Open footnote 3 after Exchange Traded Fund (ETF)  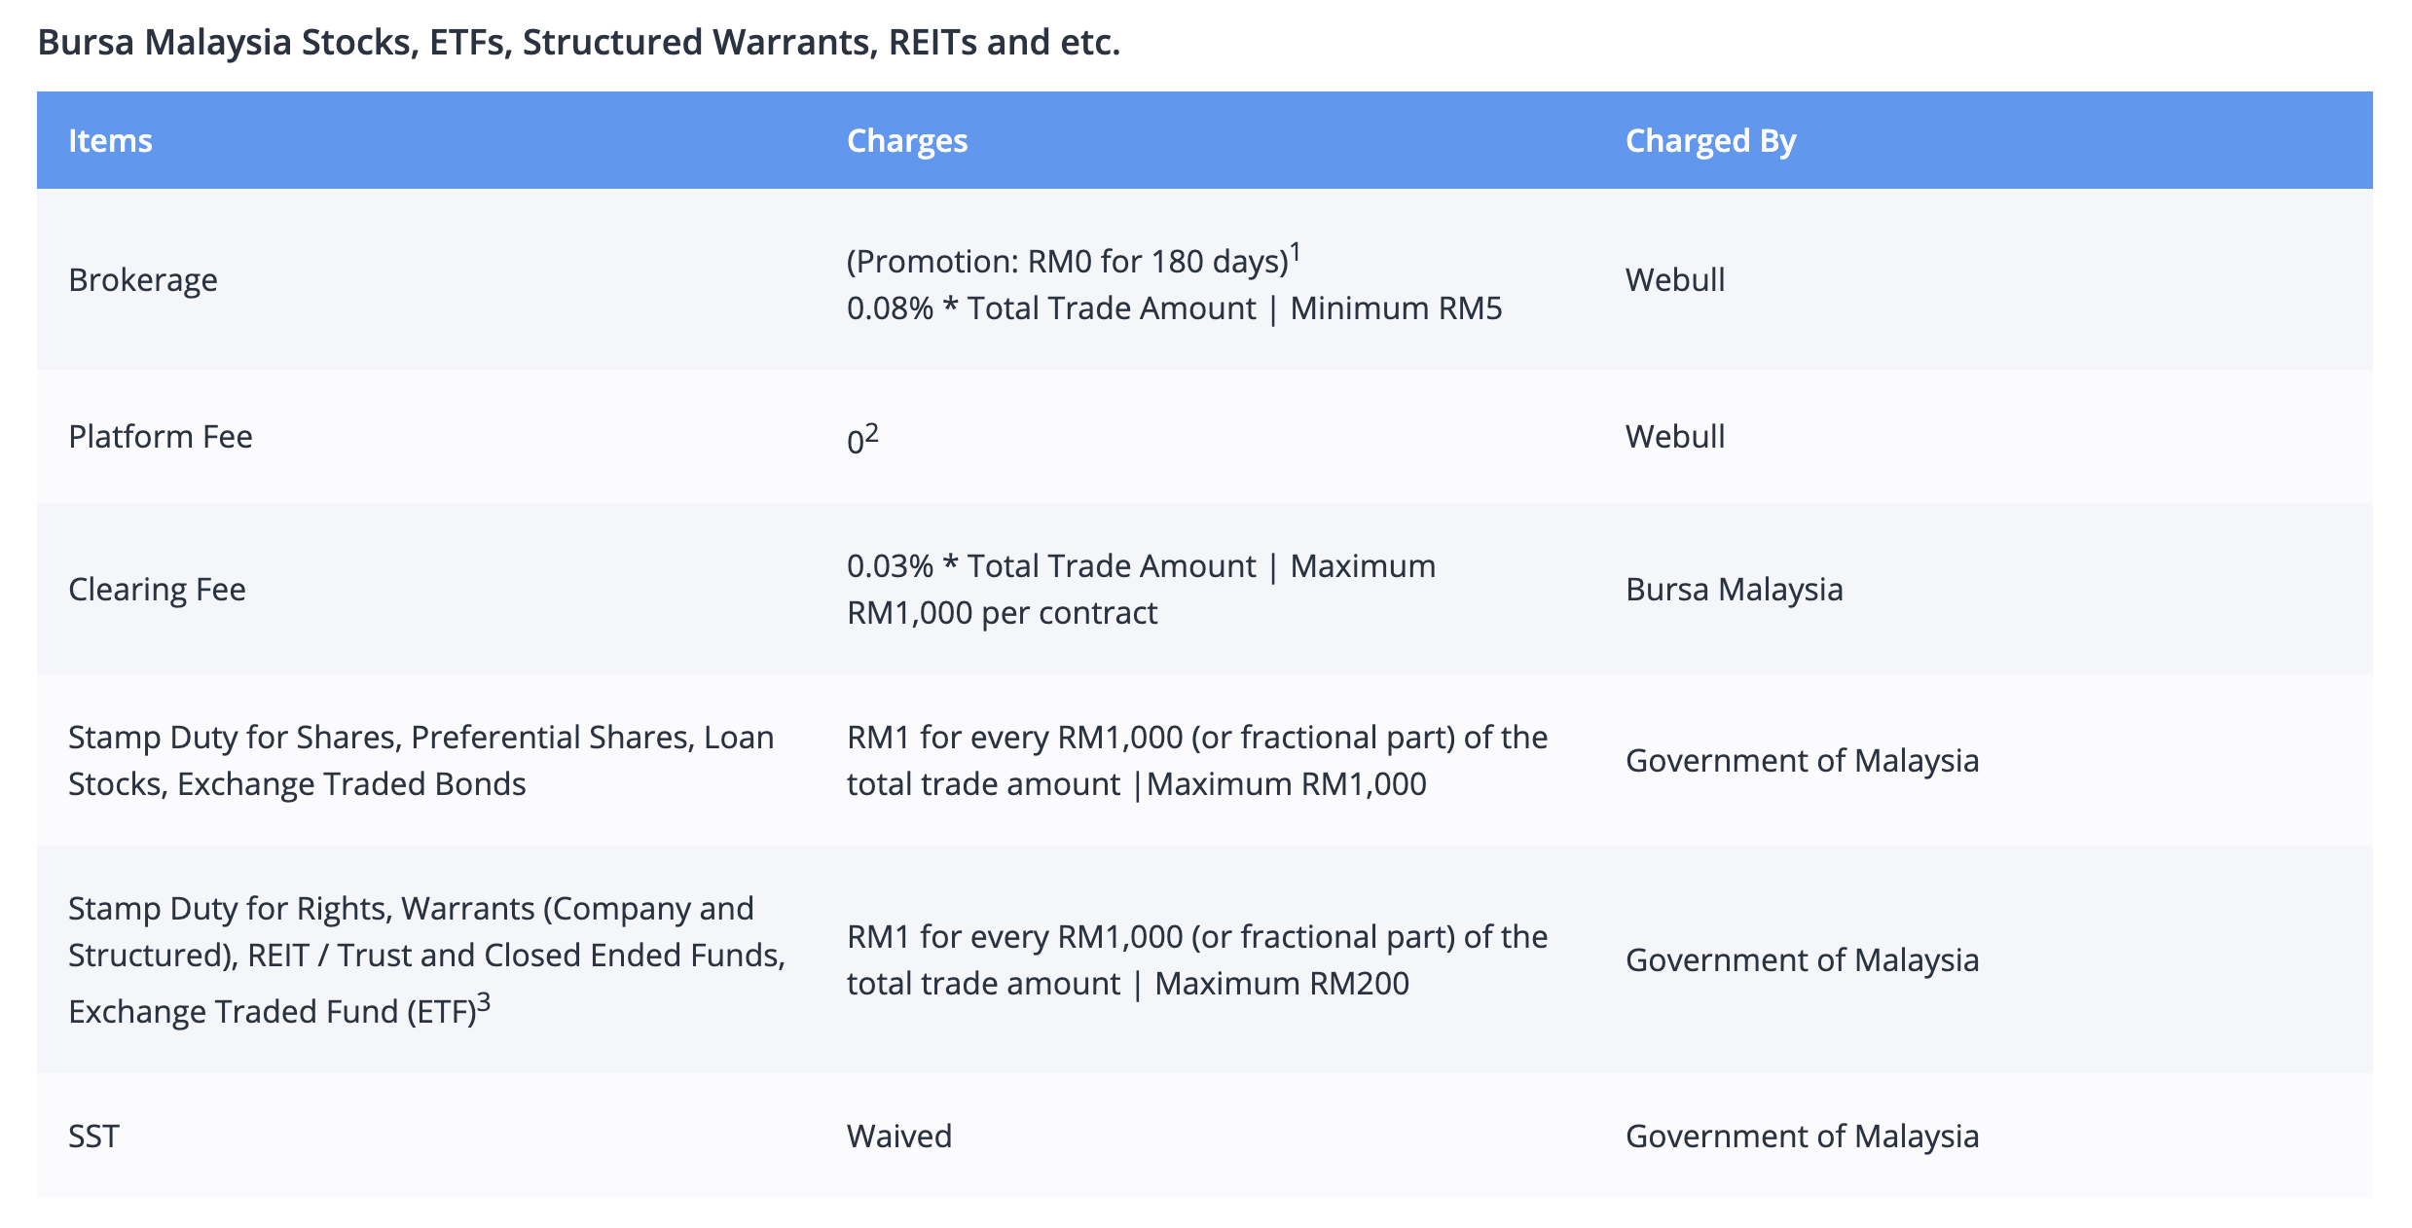pyautogui.click(x=484, y=1001)
